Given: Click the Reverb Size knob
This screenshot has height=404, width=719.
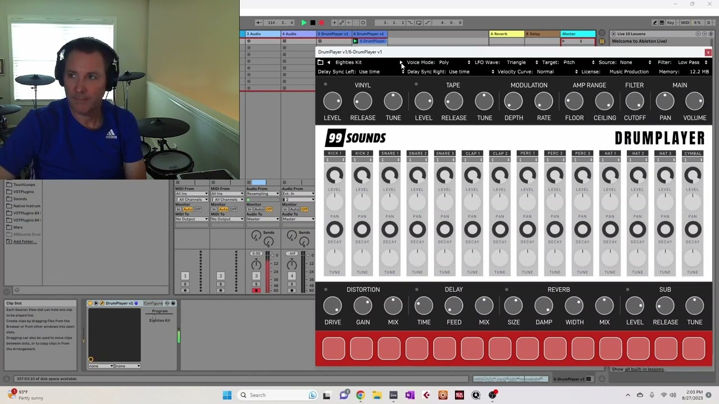Looking at the screenshot, I should (513, 306).
